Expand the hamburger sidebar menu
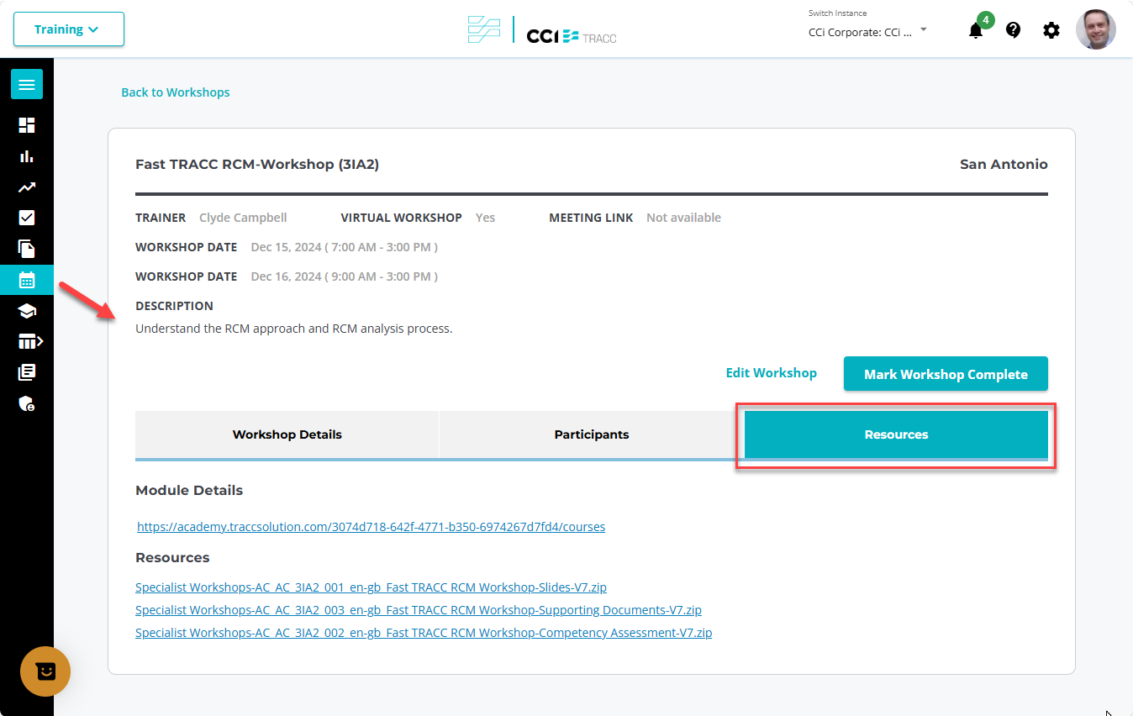This screenshot has width=1133, height=716. 27,85
